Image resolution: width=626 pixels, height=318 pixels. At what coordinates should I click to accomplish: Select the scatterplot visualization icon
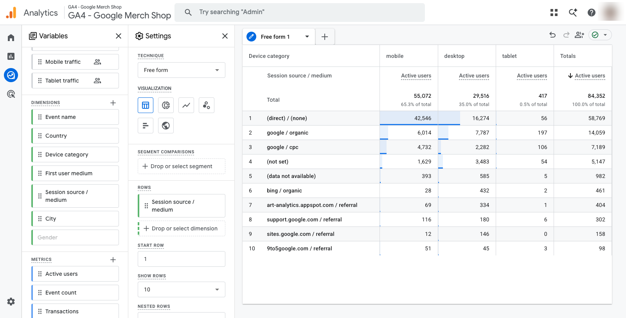pos(207,105)
